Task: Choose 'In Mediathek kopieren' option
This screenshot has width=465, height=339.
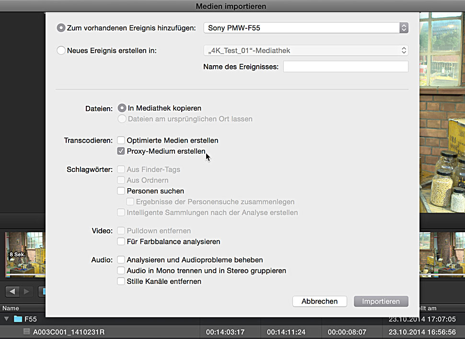Action: pyautogui.click(x=122, y=108)
